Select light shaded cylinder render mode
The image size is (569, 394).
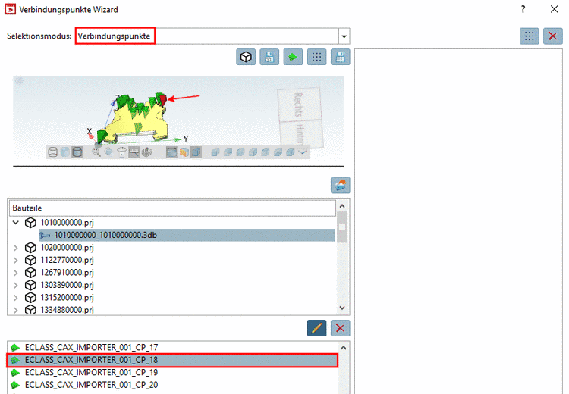[x=65, y=152]
